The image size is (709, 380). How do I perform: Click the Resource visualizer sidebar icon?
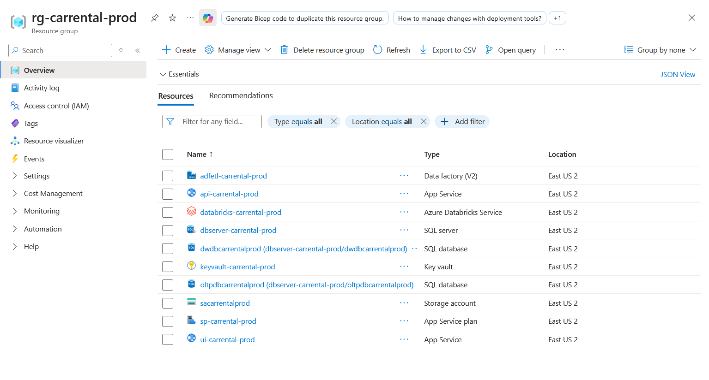tap(15, 141)
